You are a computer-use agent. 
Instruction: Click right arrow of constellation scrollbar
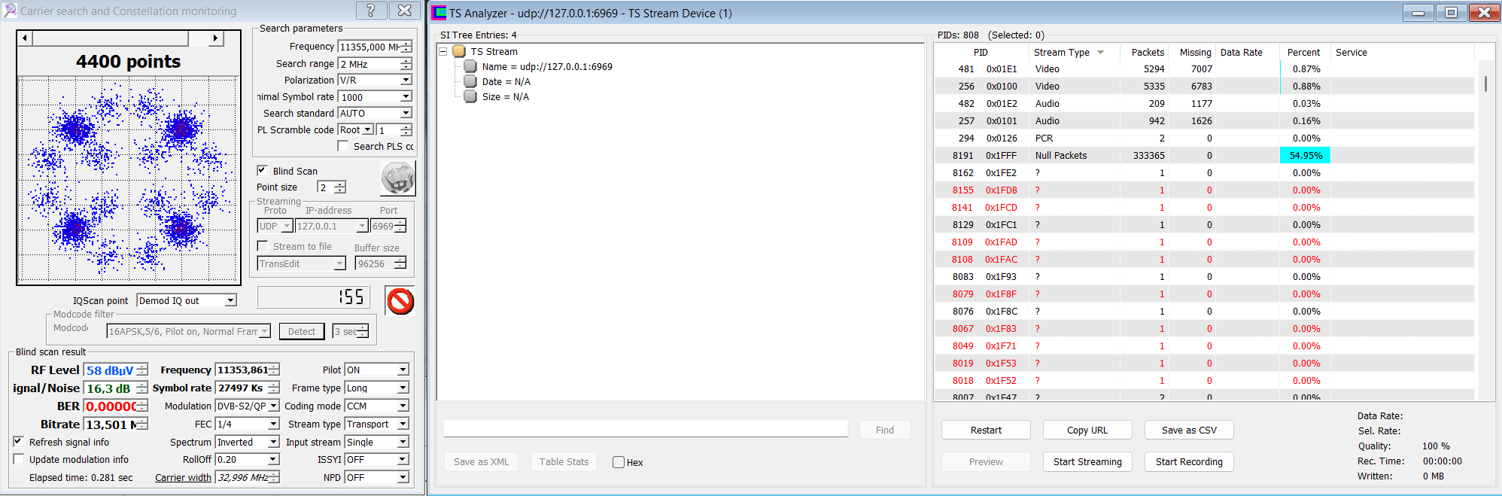point(215,38)
